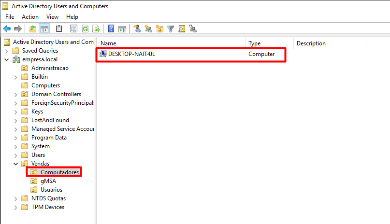Create new organizational unit toolbar icon
Screen dimensions: 390x224
click(159, 29)
